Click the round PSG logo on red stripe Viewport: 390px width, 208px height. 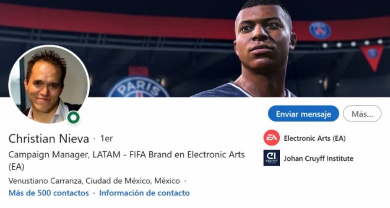pyautogui.click(x=320, y=30)
